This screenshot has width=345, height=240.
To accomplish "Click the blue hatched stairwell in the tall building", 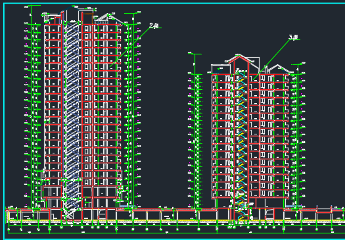I will click(72, 116).
